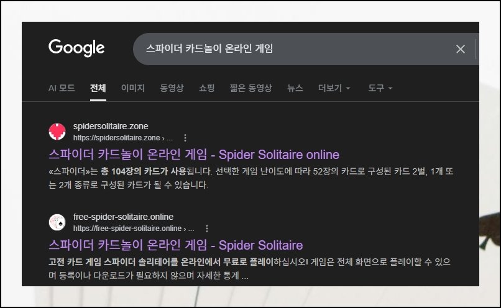Click the Google logo
501x308 pixels.
76,48
